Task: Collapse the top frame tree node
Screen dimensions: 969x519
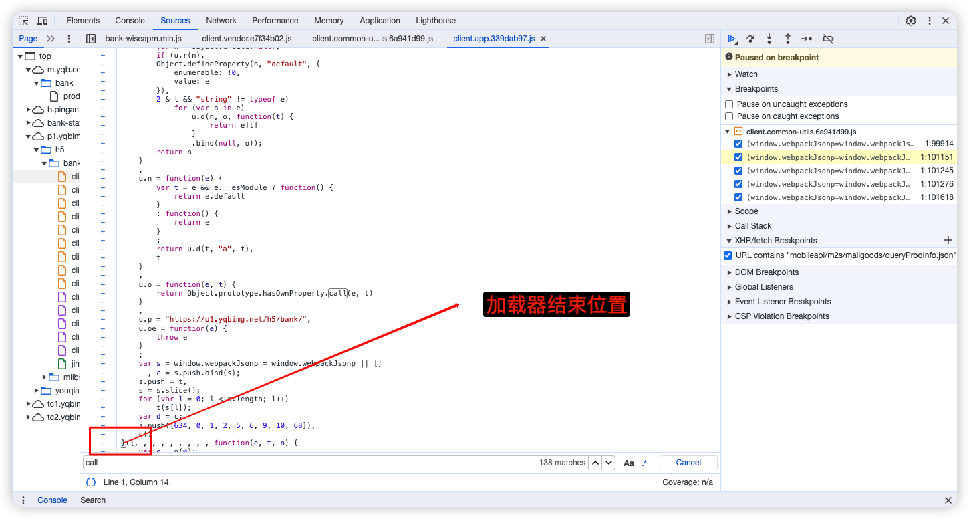Action: [21, 56]
